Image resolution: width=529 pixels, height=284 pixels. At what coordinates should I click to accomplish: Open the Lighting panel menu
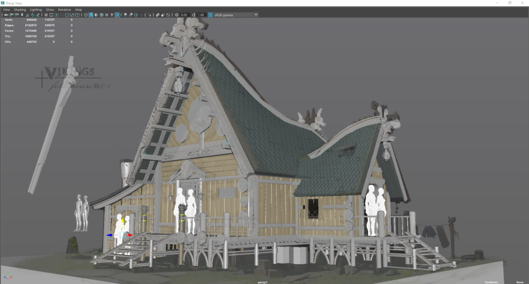[36, 9]
